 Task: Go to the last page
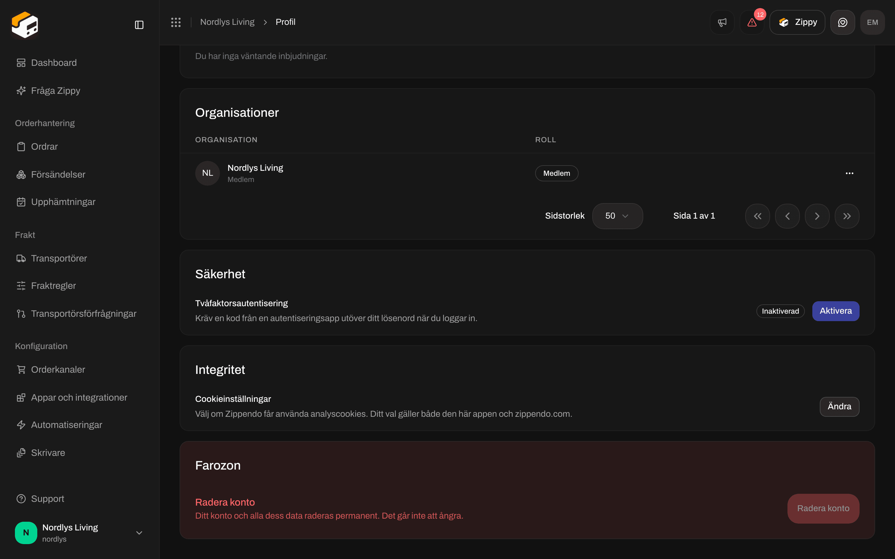847,216
